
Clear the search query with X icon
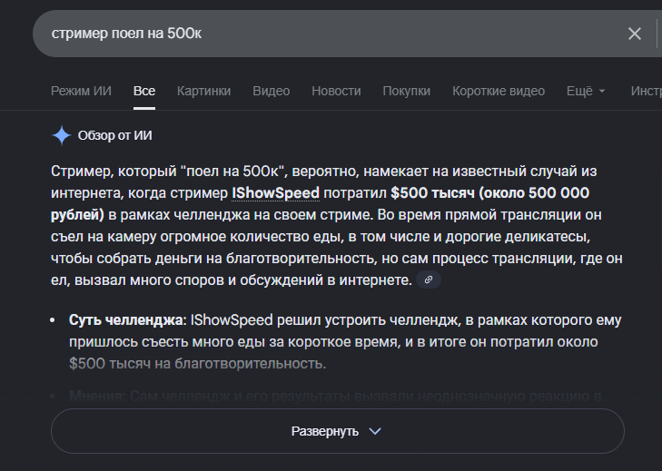coord(634,34)
